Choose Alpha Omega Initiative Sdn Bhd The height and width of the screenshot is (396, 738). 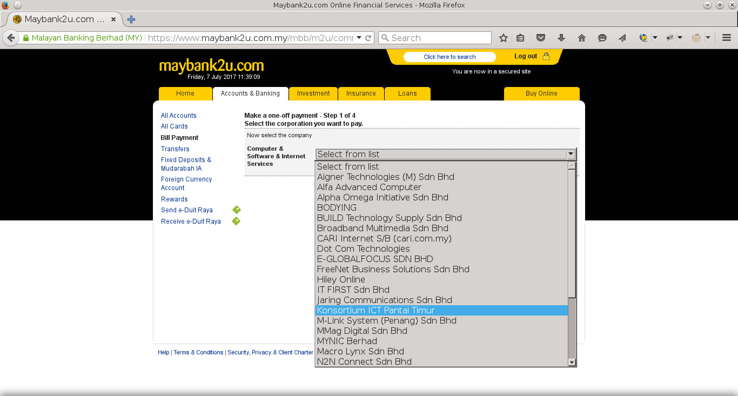441,198
